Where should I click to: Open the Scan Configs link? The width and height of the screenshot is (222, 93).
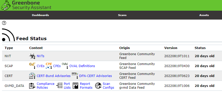coord(108,86)
